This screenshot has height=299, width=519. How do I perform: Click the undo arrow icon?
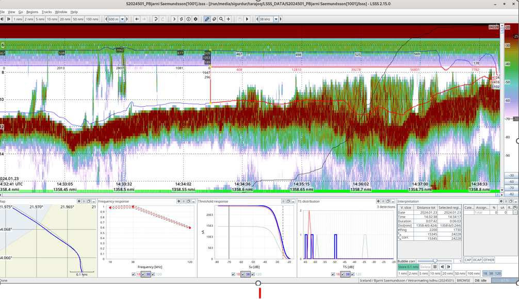tap(155, 19)
